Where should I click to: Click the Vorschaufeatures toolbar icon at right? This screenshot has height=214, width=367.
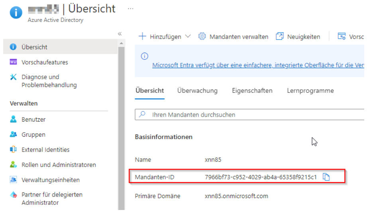tap(342, 36)
